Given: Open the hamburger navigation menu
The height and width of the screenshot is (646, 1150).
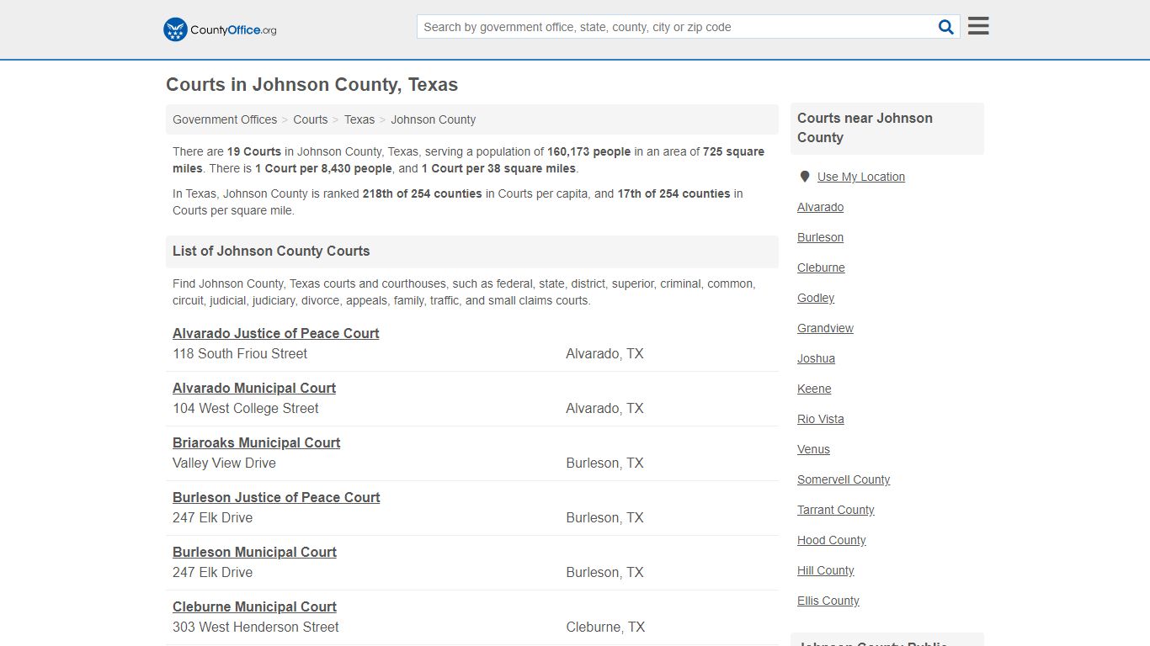Looking at the screenshot, I should pyautogui.click(x=977, y=25).
